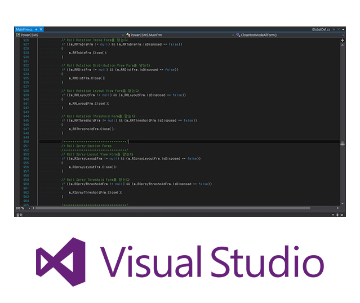Click the 'Roll Spray Threshold Form' comment

point(96,180)
